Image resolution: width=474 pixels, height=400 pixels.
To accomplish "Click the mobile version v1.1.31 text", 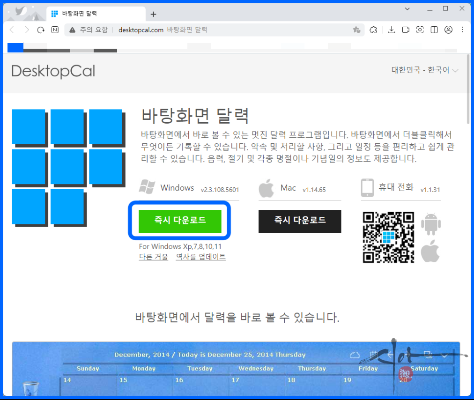I will pos(430,190).
